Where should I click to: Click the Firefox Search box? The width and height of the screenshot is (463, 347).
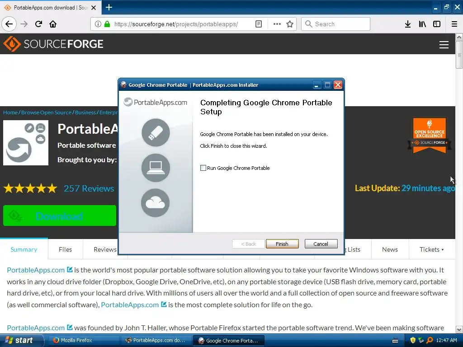click(336, 24)
